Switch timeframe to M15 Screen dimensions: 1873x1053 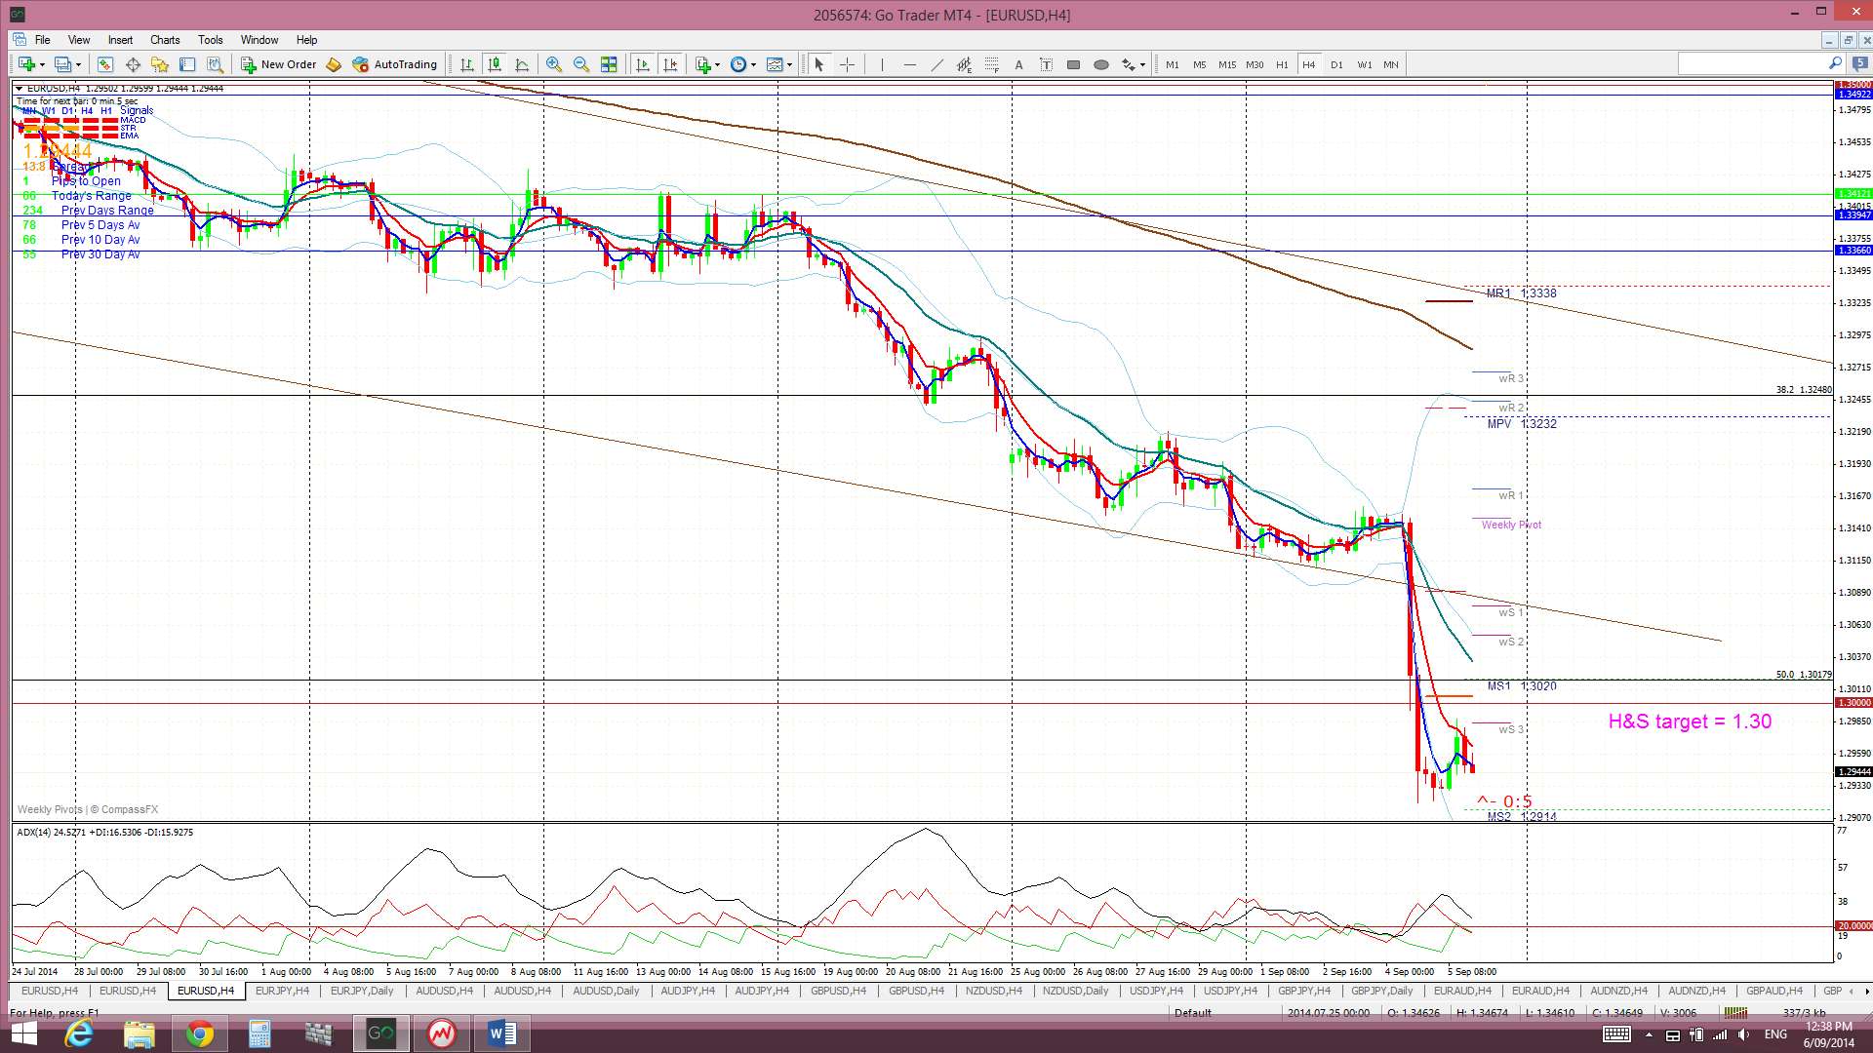click(x=1226, y=64)
